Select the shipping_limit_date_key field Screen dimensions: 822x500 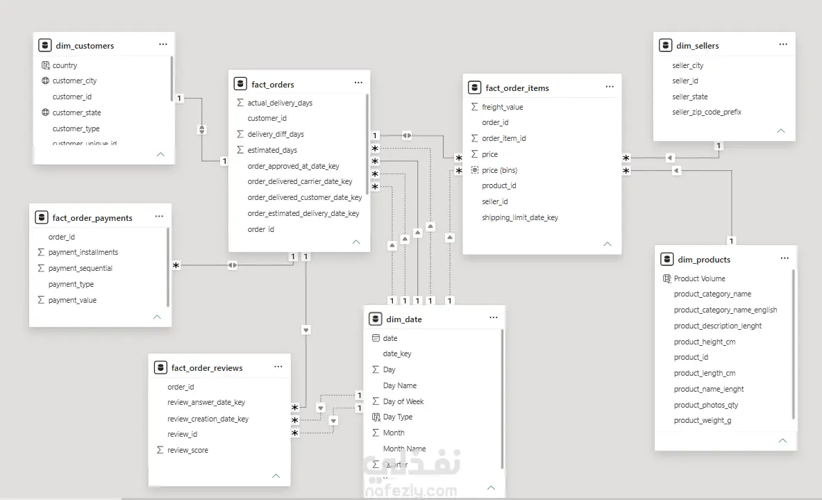[520, 217]
